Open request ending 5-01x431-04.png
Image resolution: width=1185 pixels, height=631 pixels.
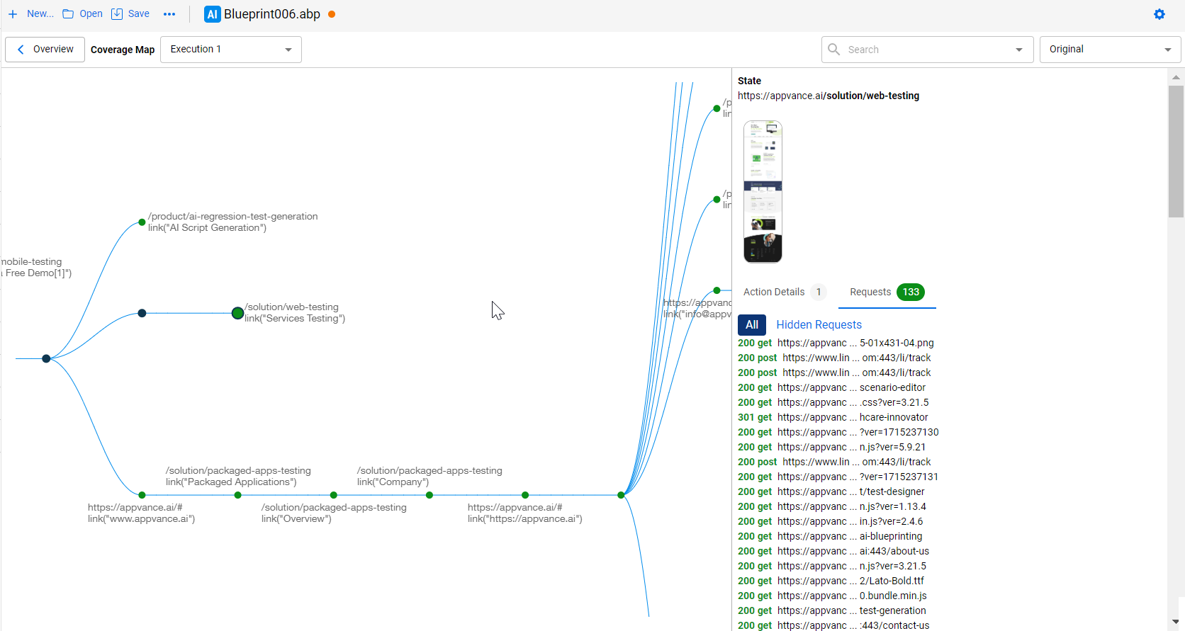pyautogui.click(x=836, y=343)
